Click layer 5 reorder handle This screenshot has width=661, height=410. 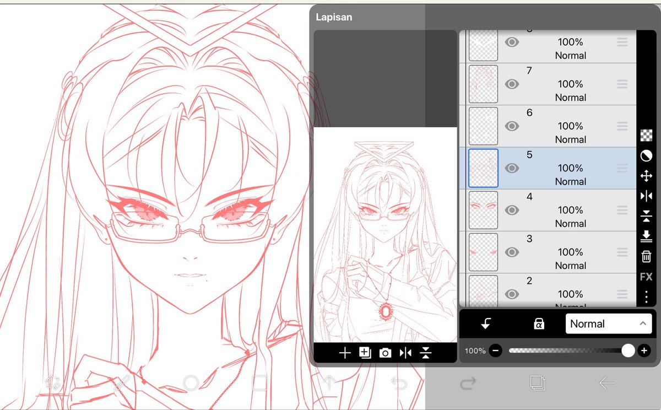[x=622, y=168]
